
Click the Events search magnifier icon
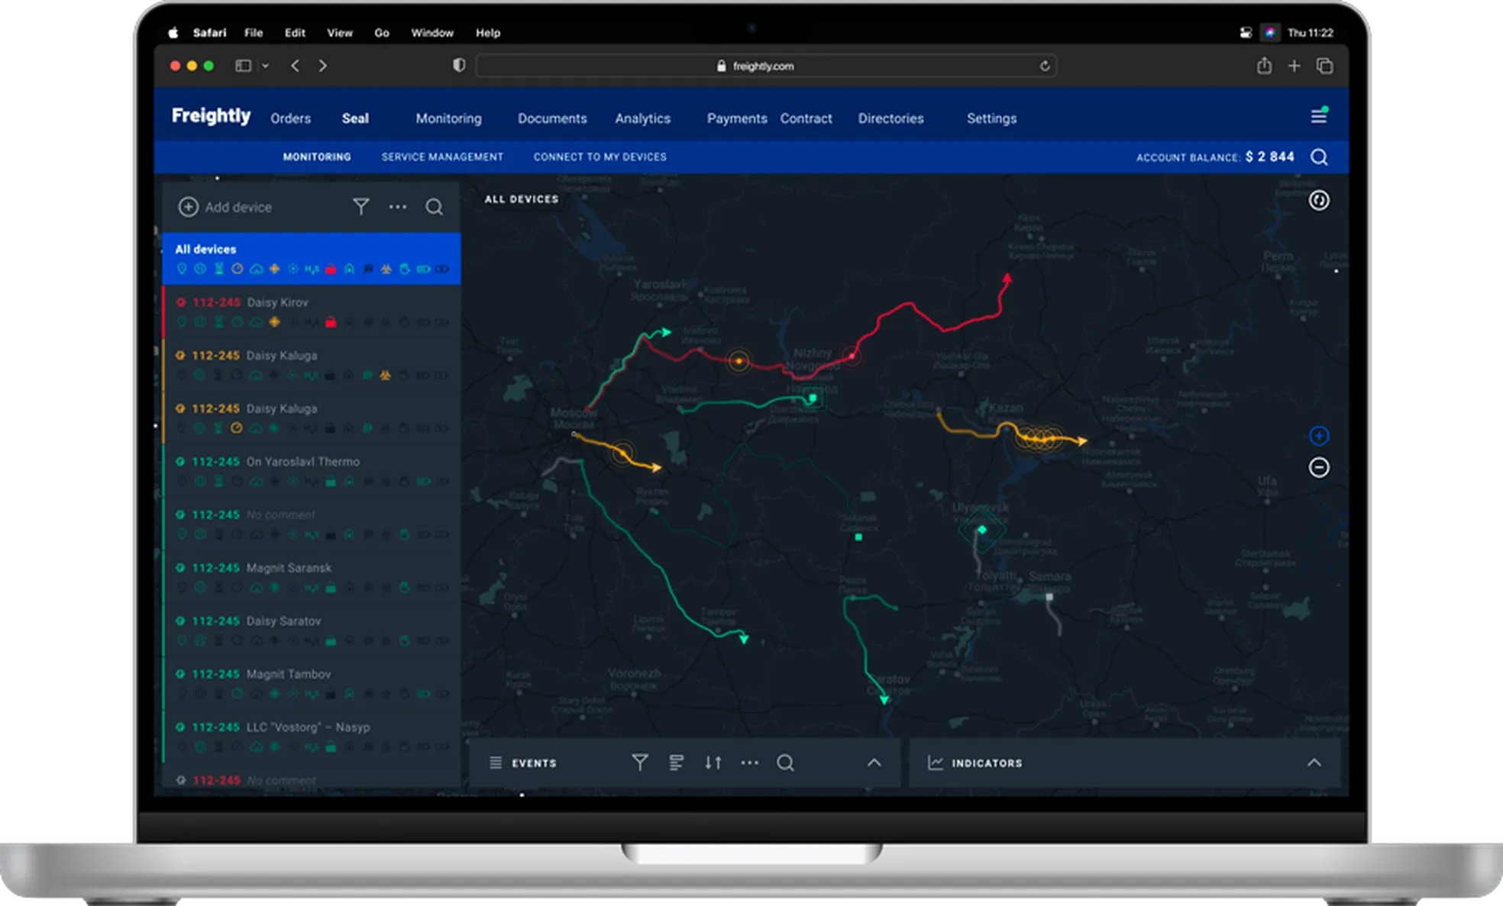pyautogui.click(x=785, y=763)
